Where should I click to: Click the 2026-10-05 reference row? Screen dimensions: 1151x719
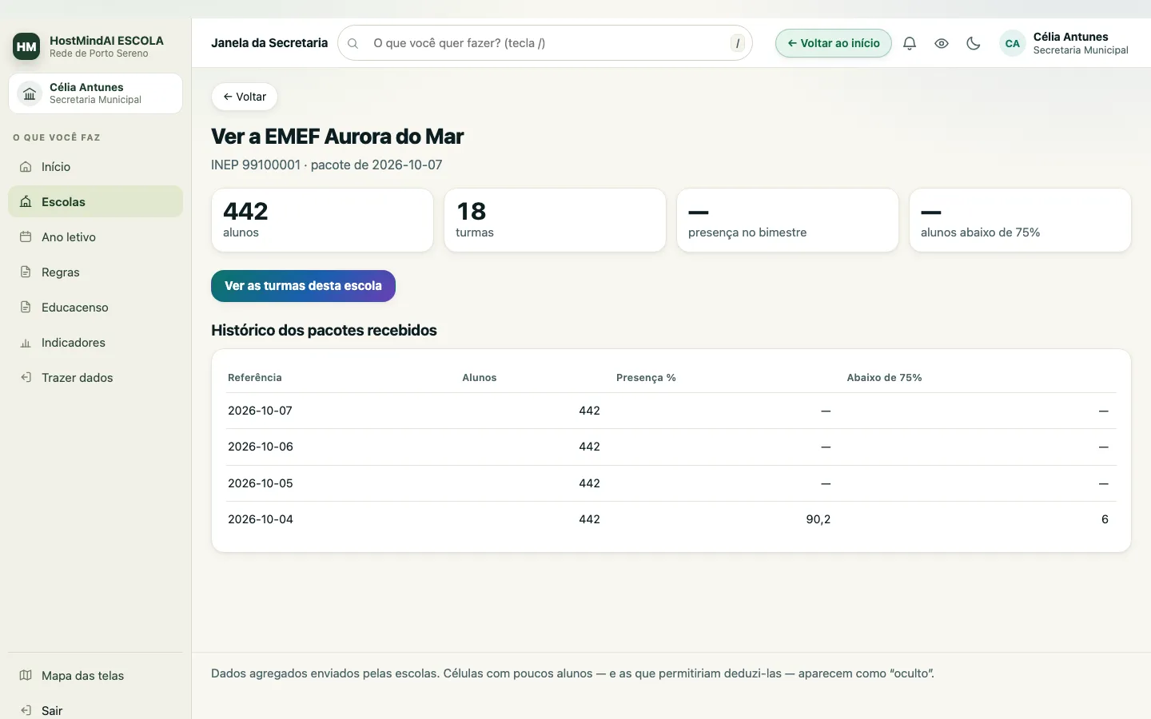(671, 483)
